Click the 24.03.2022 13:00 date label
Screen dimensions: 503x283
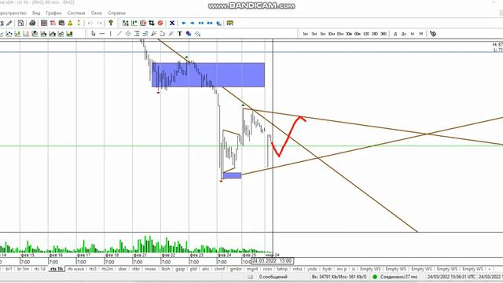(x=272, y=261)
